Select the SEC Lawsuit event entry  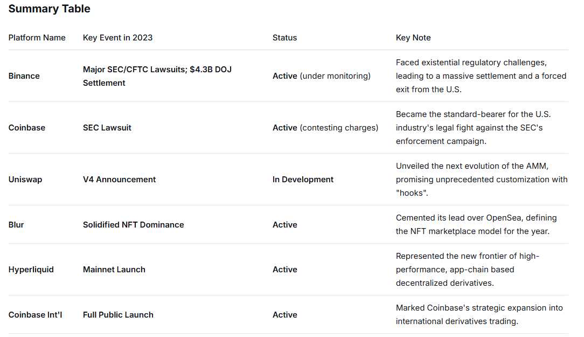click(107, 128)
